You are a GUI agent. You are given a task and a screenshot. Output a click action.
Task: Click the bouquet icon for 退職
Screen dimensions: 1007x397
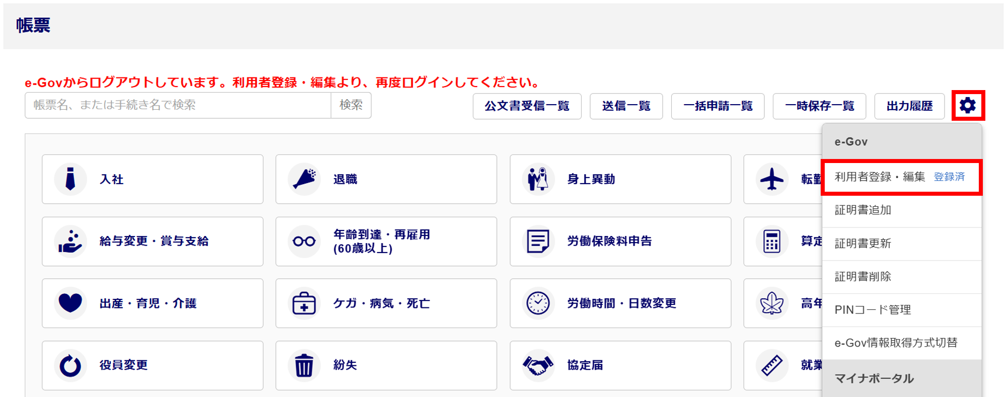304,179
